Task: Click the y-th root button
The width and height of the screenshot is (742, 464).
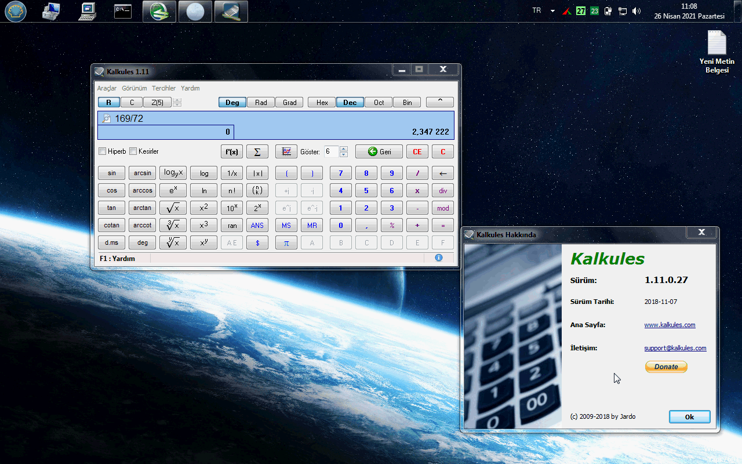Action: click(x=173, y=242)
